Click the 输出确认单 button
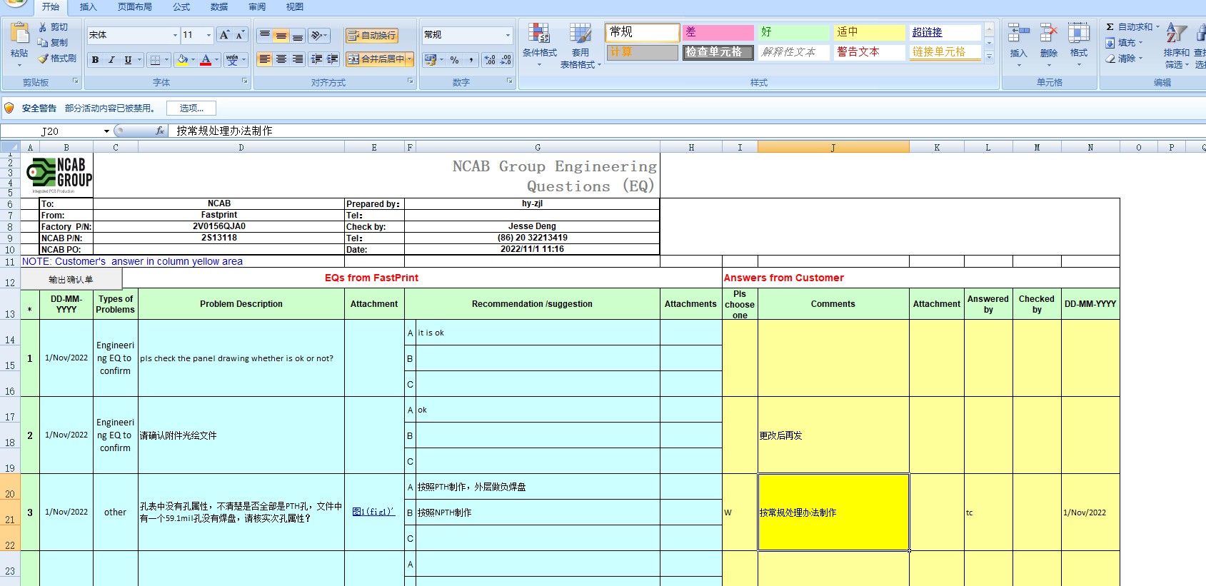Image resolution: width=1206 pixels, height=586 pixels. click(71, 279)
